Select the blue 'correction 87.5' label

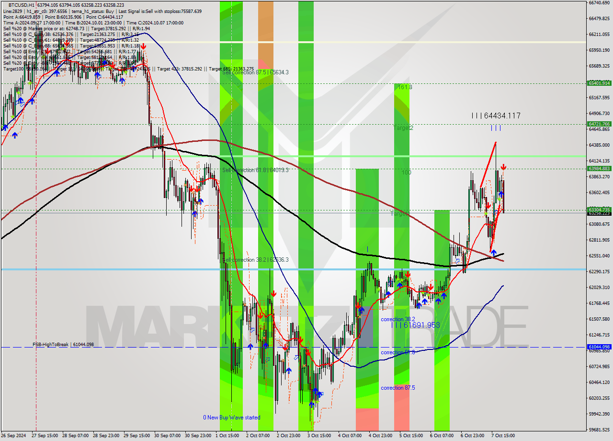pos(398,388)
